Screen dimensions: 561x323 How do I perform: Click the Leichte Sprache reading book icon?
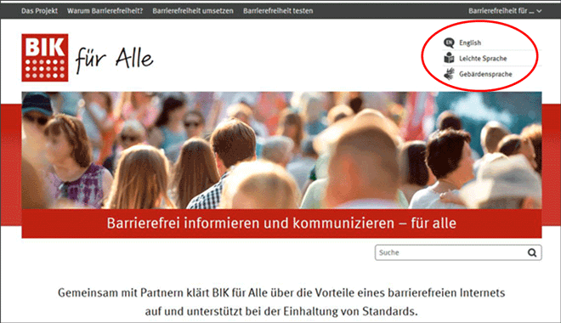tap(449, 58)
